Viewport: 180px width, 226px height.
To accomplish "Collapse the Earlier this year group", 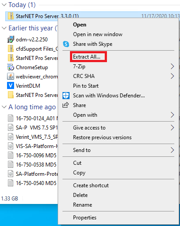I will click(4, 28).
